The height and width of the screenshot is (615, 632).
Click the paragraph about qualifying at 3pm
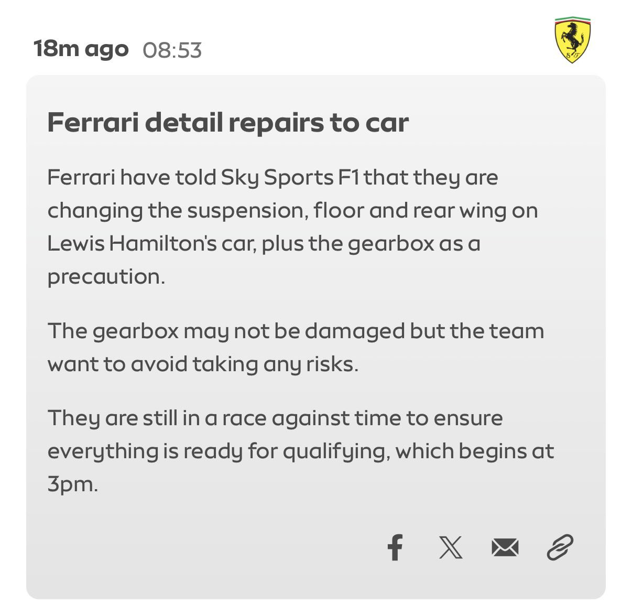pos(301,451)
